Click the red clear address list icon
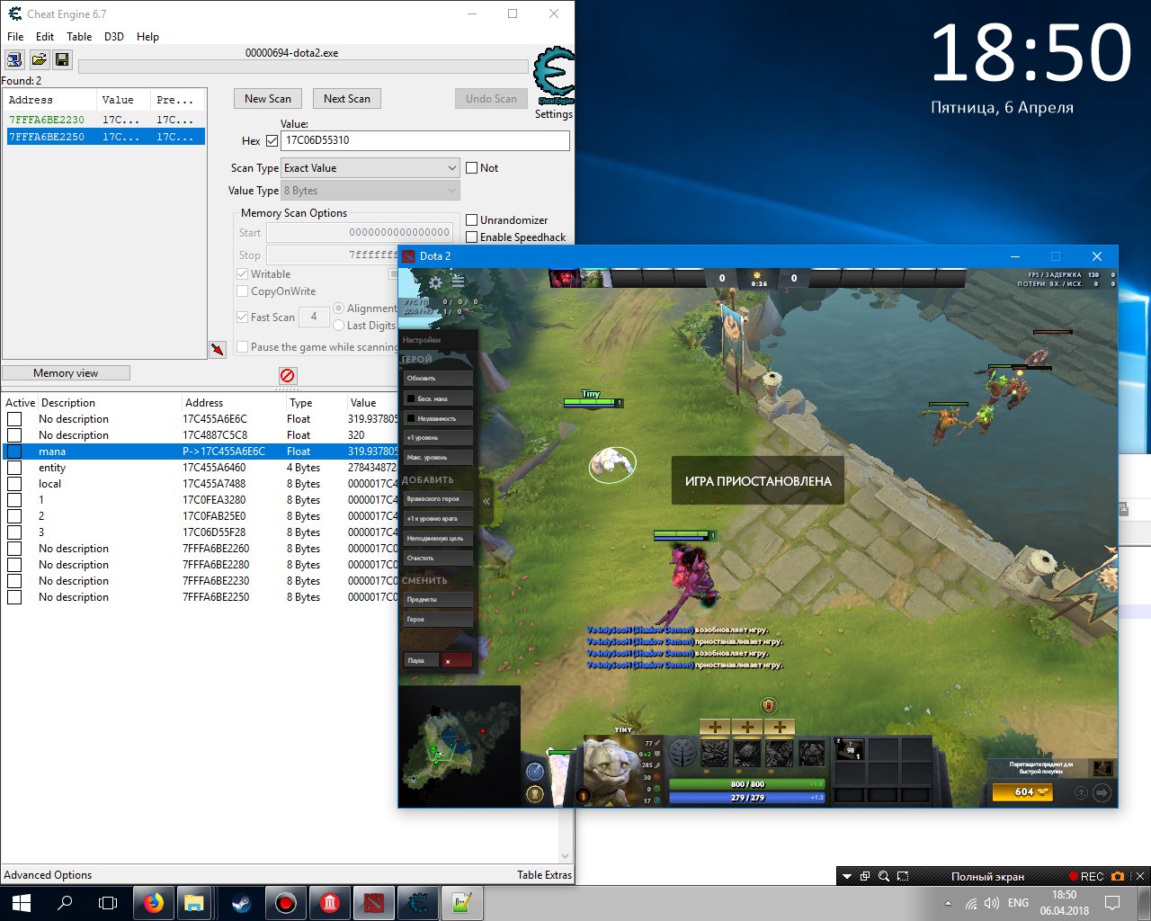Viewport: 1151px width, 921px height. pos(287,375)
